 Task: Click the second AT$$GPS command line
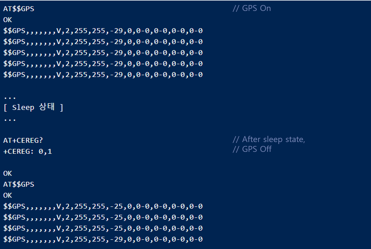click(x=19, y=184)
